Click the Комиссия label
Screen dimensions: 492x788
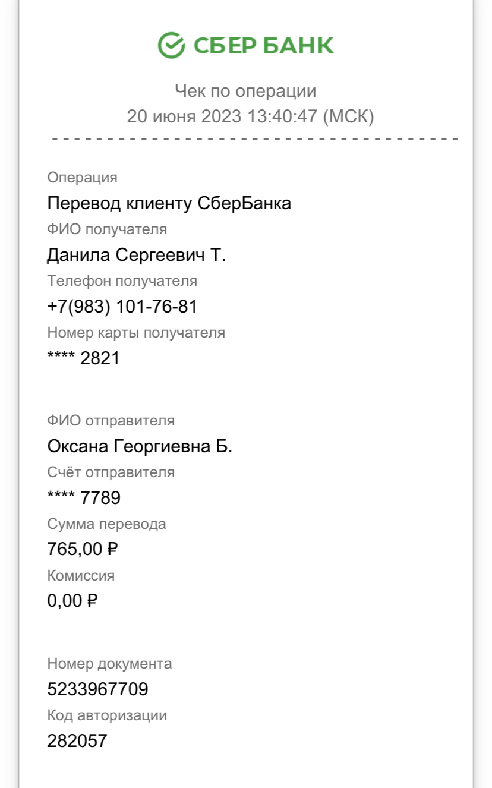pyautogui.click(x=81, y=575)
